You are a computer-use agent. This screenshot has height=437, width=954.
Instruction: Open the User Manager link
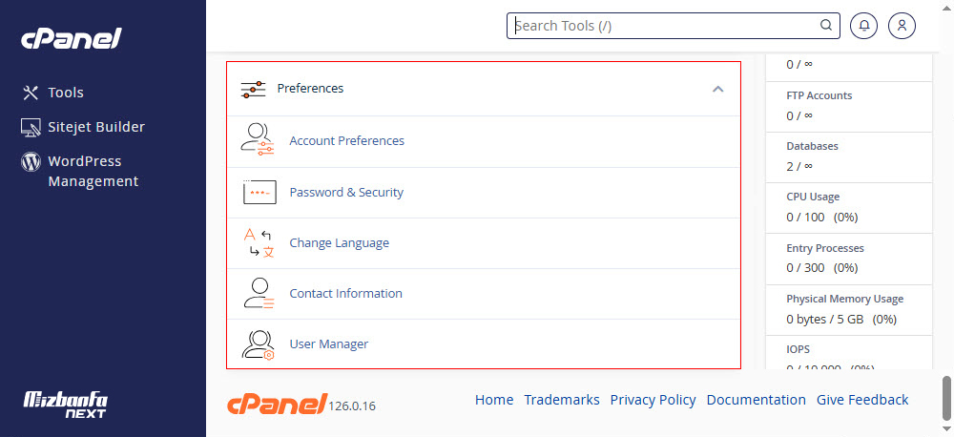coord(328,343)
